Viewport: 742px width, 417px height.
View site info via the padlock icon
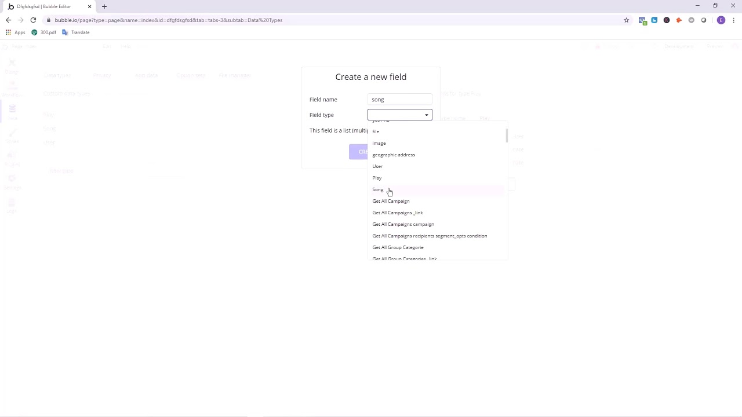[49, 20]
